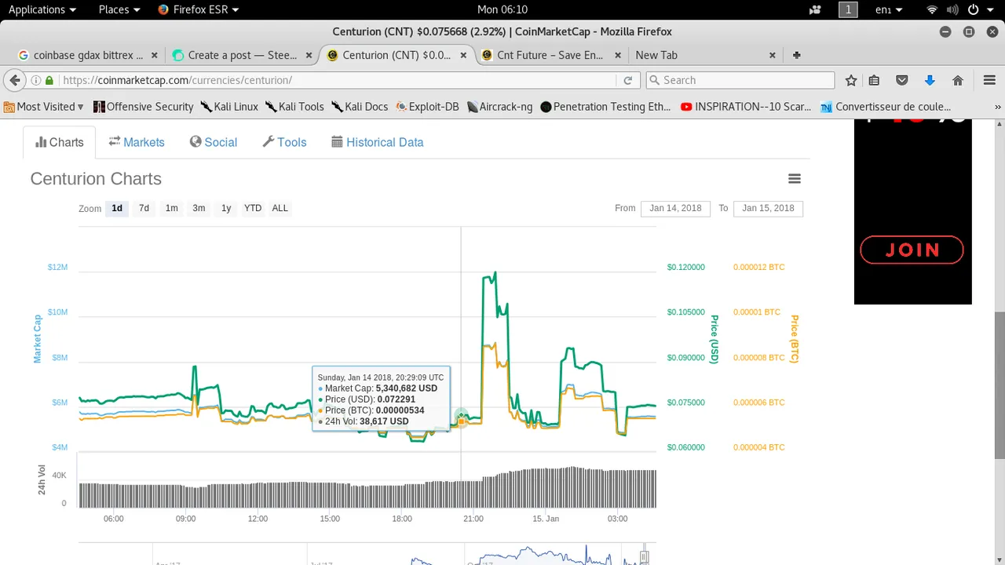Open the Convertisseur de coule... bookmark
The height and width of the screenshot is (565, 1005).
[x=886, y=107]
